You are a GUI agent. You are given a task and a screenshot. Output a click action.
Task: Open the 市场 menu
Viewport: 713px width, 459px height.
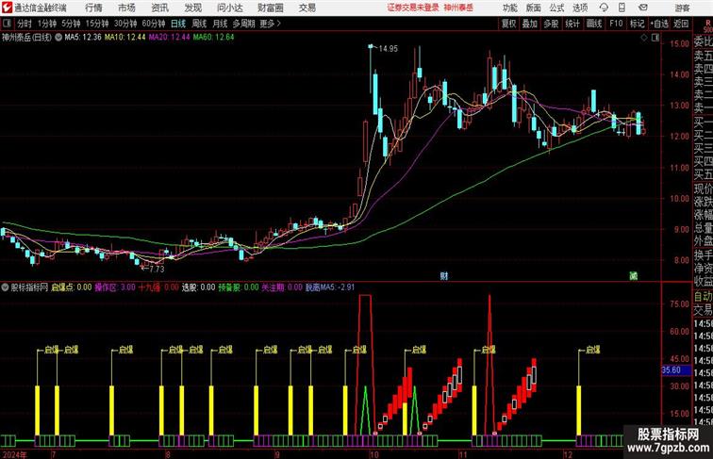pyautogui.click(x=127, y=8)
